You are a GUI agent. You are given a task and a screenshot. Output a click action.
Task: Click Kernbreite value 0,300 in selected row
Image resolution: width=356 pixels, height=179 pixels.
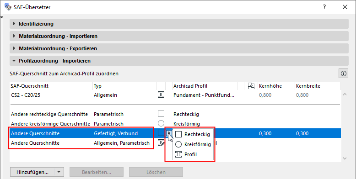(302, 133)
